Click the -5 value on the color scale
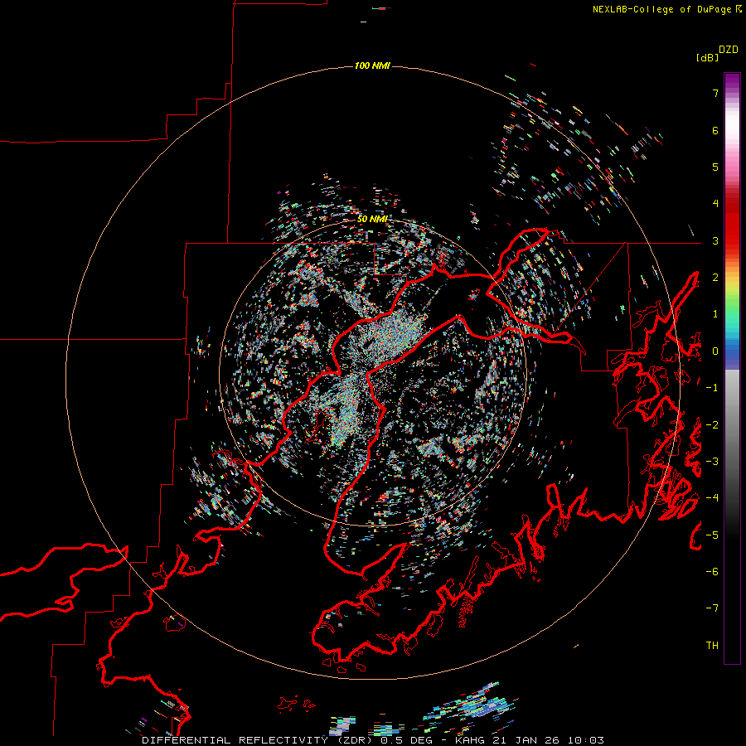This screenshot has height=746, width=746. pyautogui.click(x=712, y=535)
